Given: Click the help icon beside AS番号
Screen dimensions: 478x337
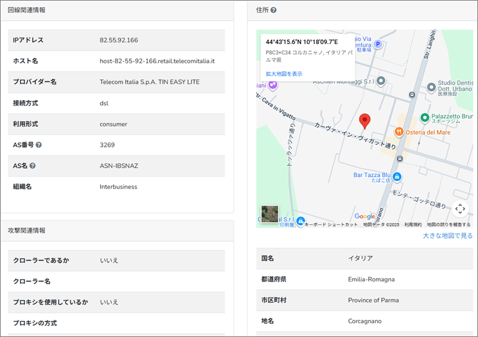Looking at the screenshot, I should (39, 145).
